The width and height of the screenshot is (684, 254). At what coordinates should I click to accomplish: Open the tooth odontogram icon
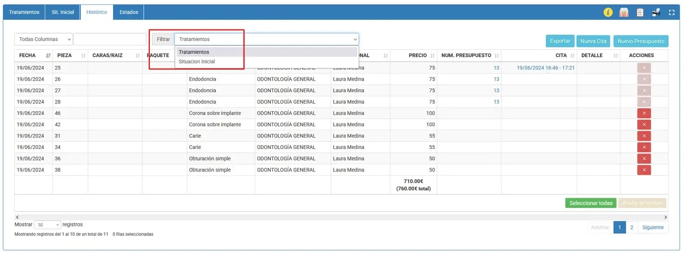[x=624, y=12]
